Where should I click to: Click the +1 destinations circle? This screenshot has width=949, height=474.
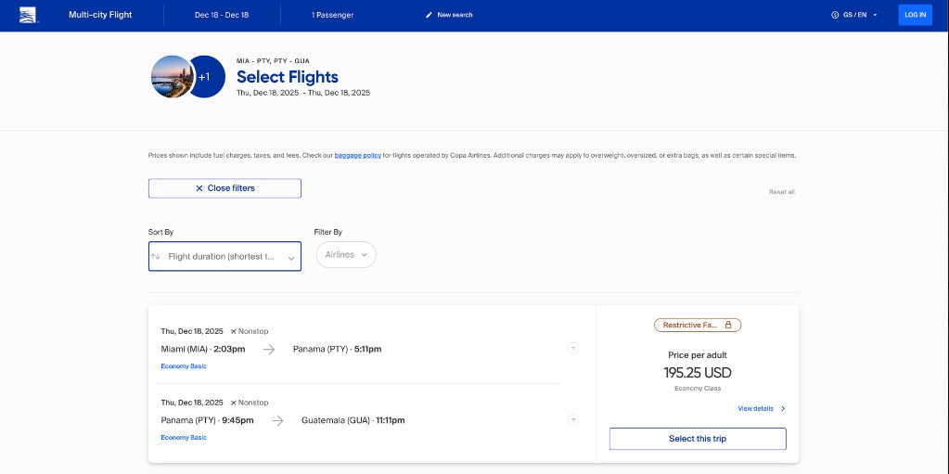tap(208, 77)
